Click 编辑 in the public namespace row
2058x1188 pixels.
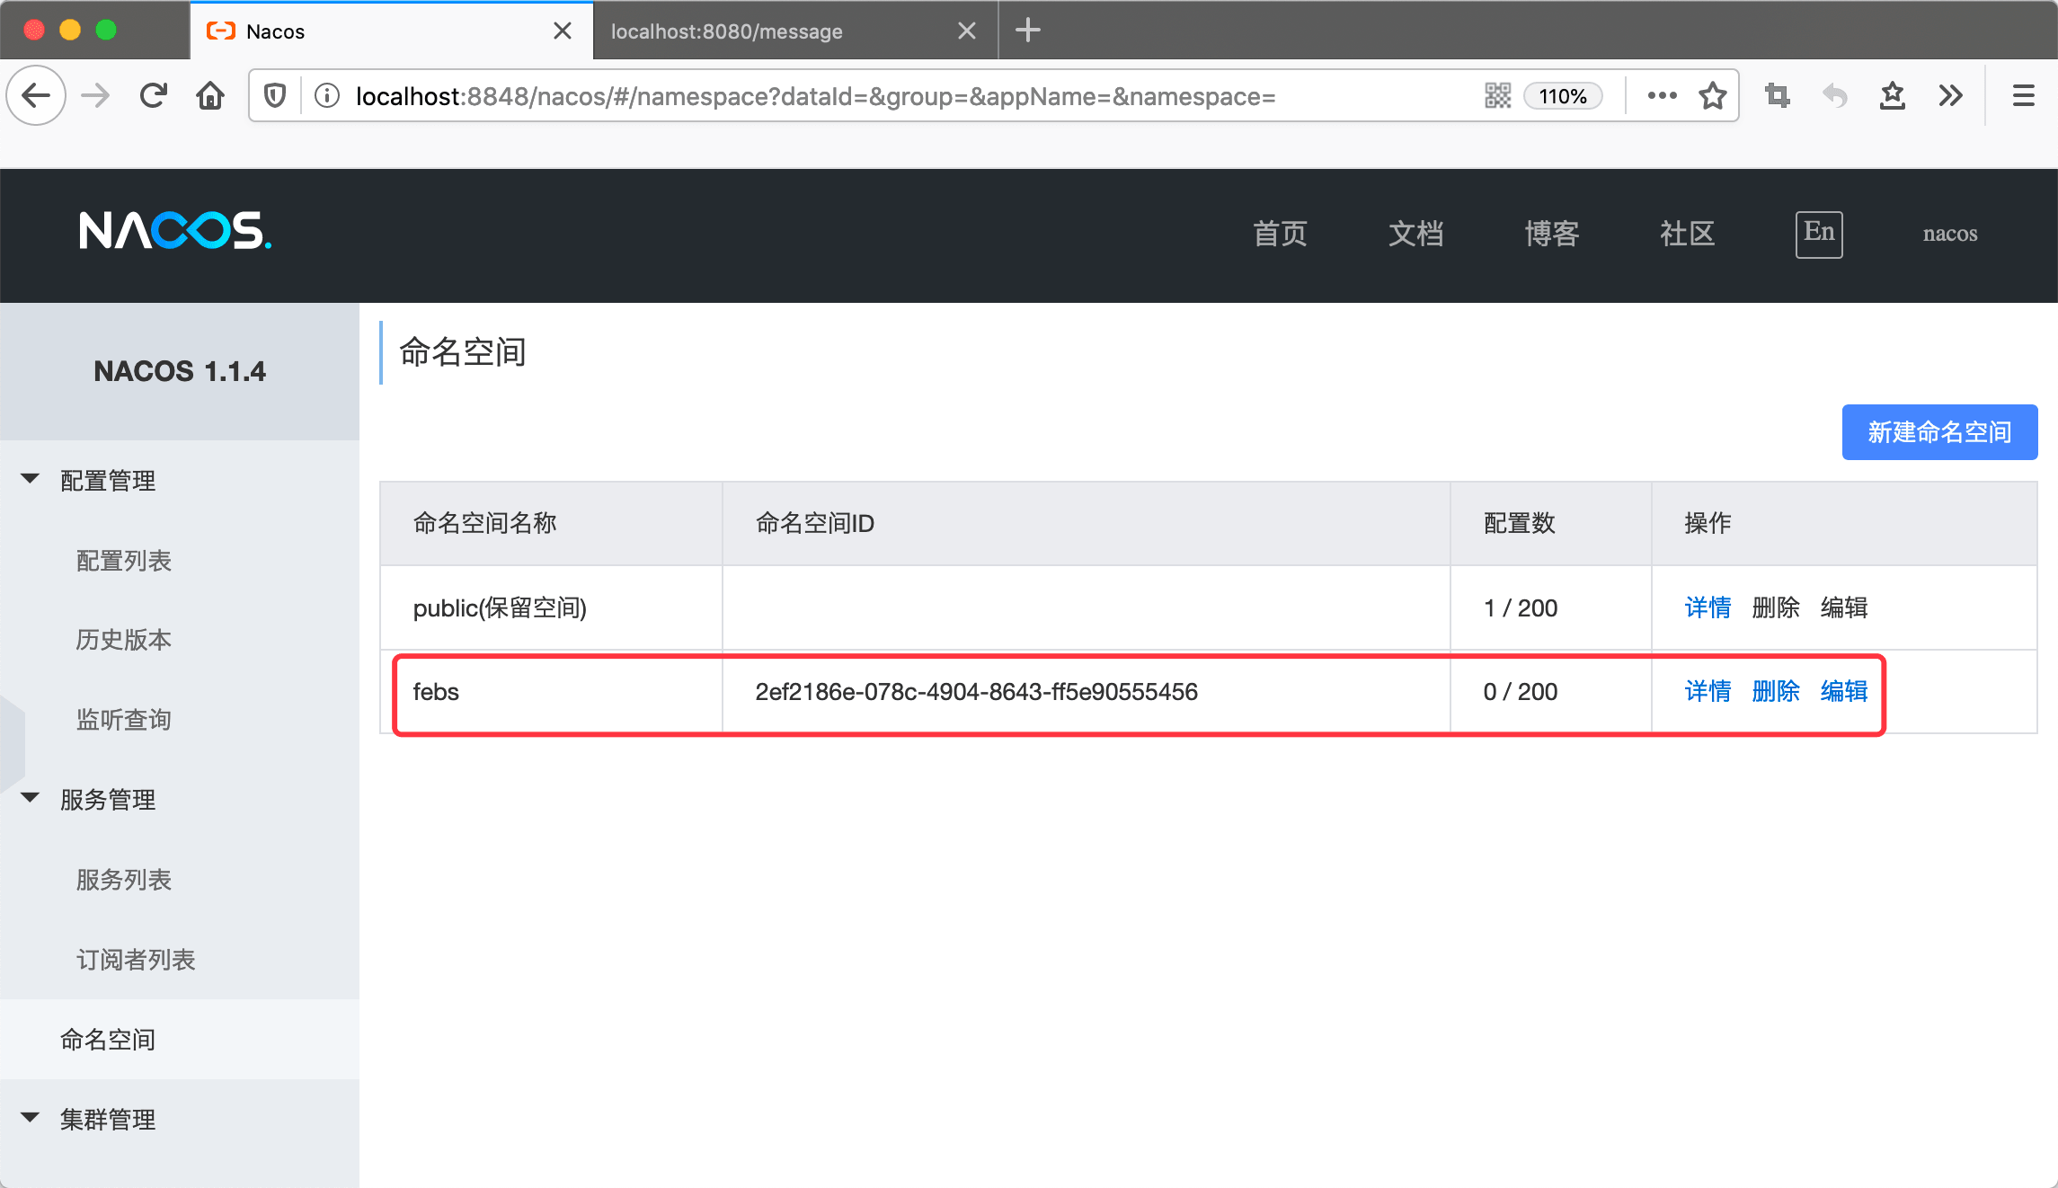[1844, 607]
